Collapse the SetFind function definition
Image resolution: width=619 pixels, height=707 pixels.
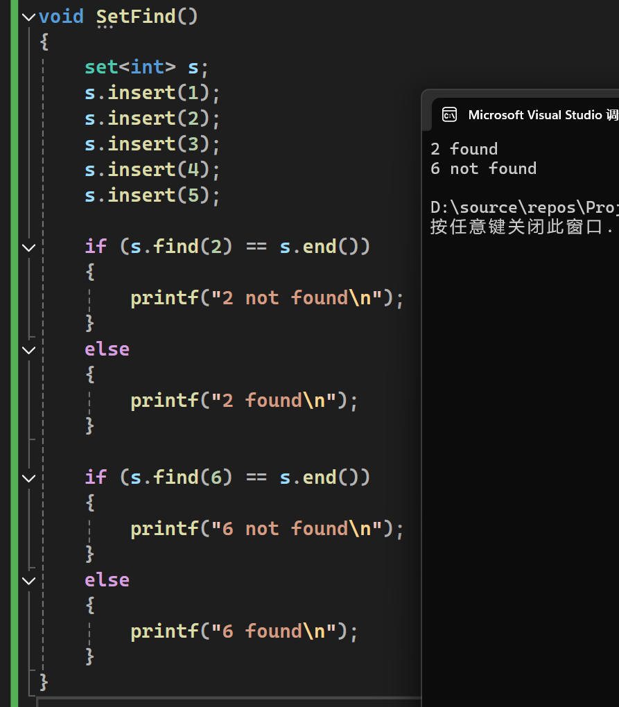point(28,17)
